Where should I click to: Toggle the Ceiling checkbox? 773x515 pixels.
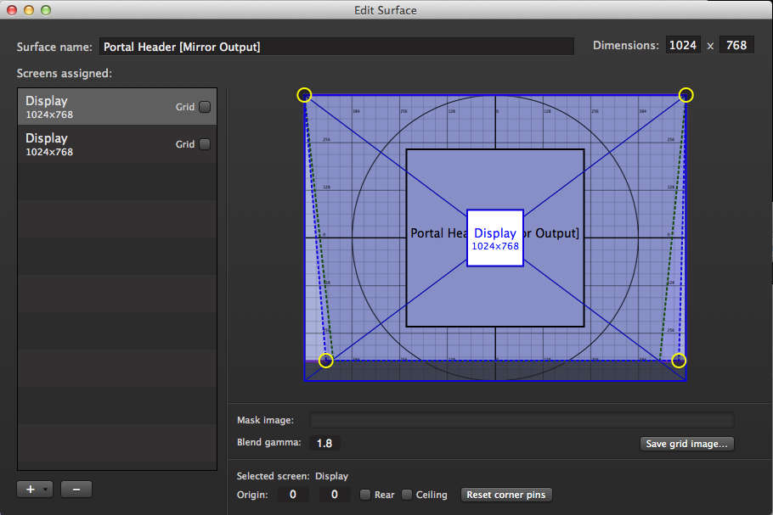[407, 495]
